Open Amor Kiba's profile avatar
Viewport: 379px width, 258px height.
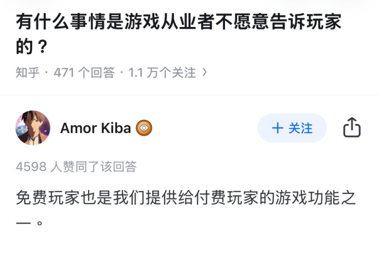point(33,128)
